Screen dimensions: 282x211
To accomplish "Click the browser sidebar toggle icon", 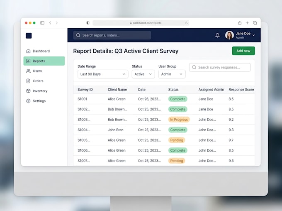I will pyautogui.click(x=42, y=23).
